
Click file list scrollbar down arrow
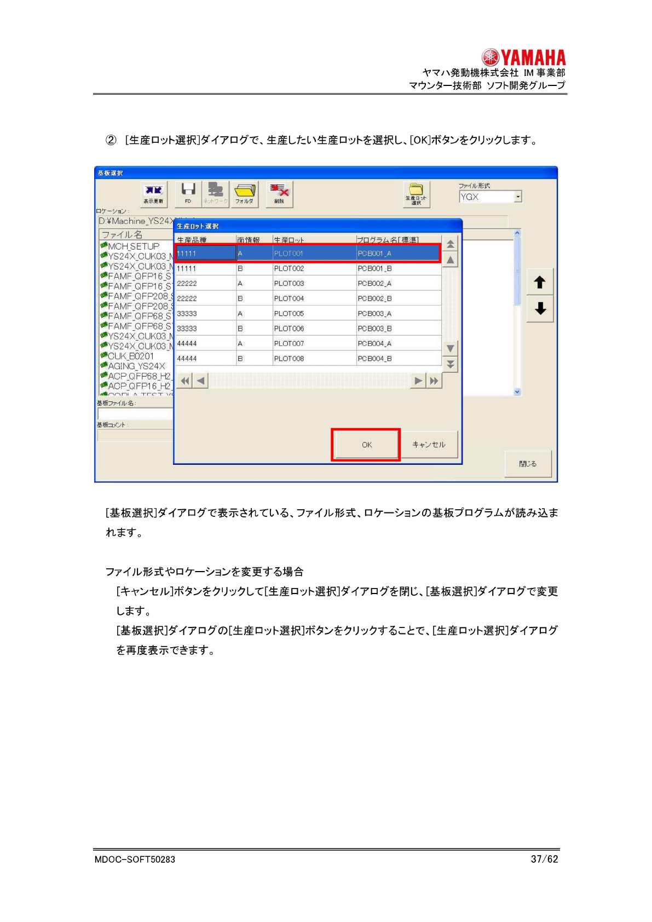[517, 392]
